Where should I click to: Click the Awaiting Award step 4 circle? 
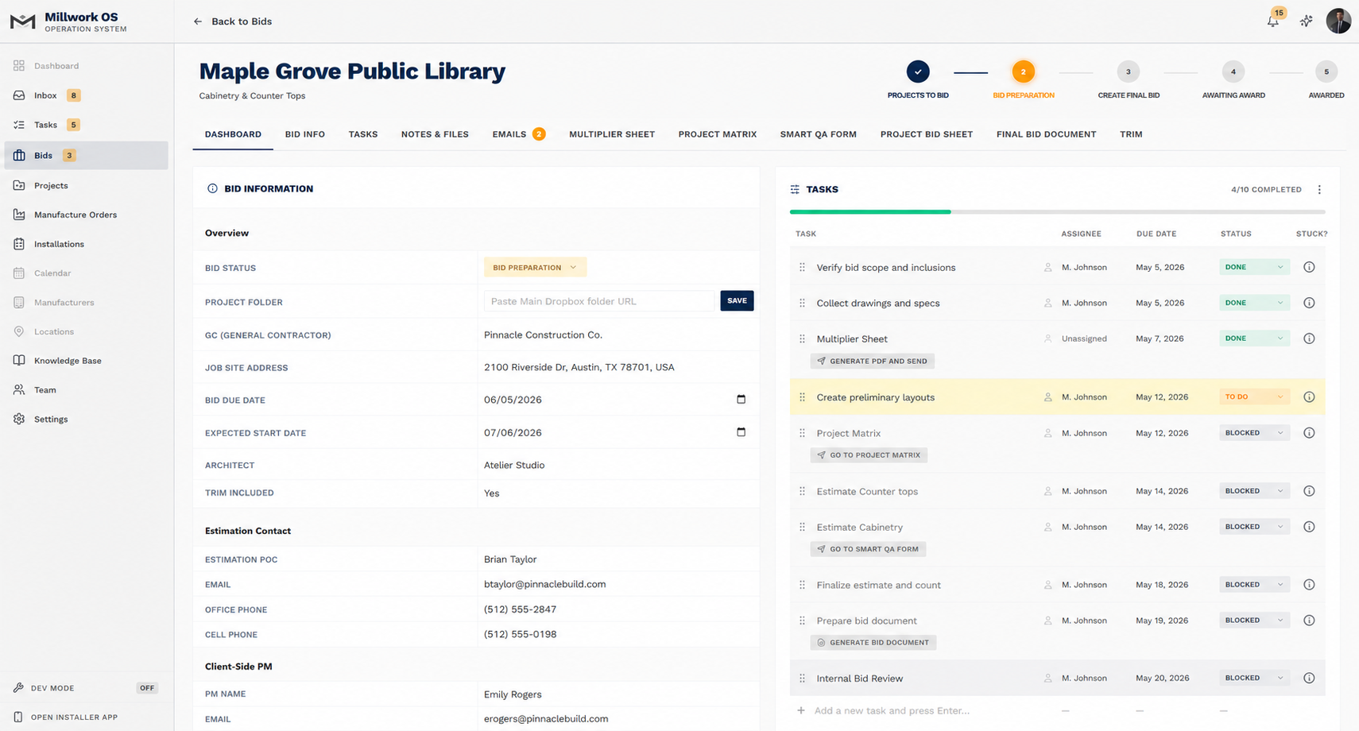coord(1233,72)
